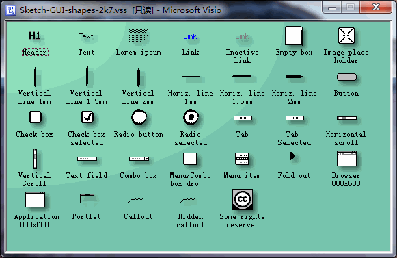Screen dimensions: 397x258
Task: Select the Portlet shape icon
Action: (87, 198)
